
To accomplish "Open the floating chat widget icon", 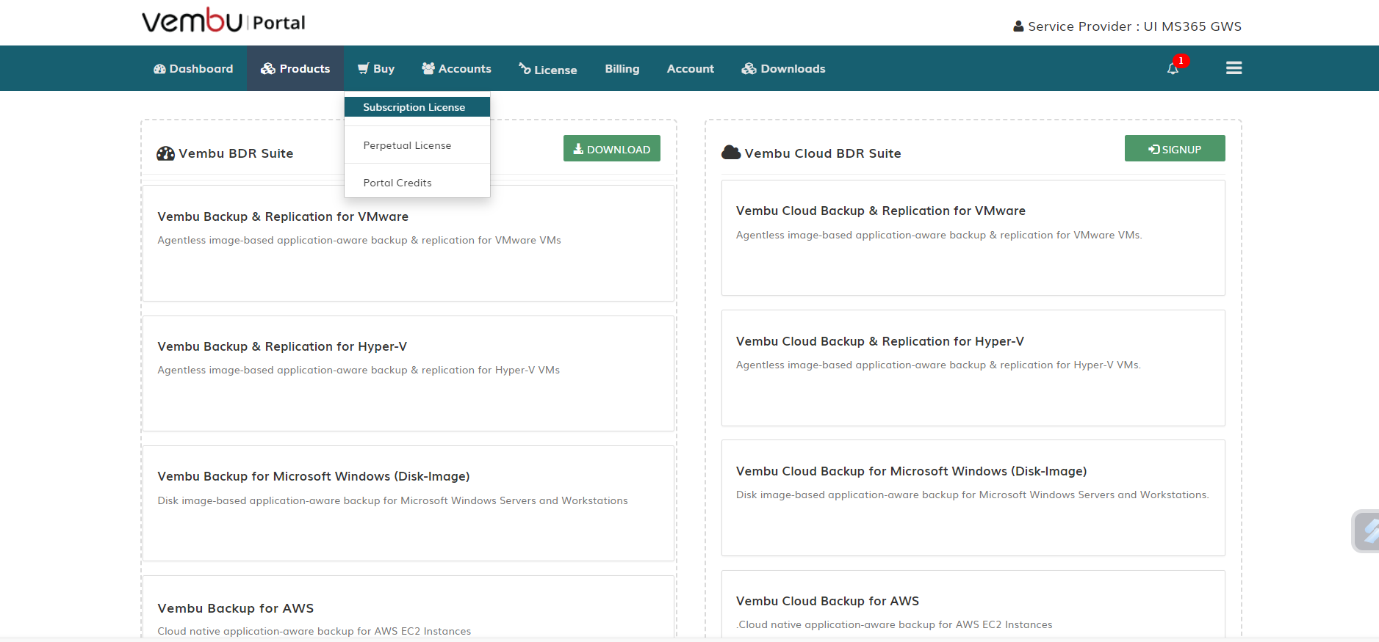I will click(1367, 530).
